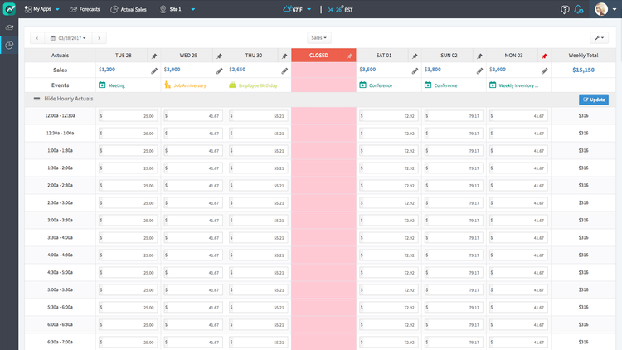
Task: Open the forecasts icon in left sidebar
Action: click(x=9, y=27)
